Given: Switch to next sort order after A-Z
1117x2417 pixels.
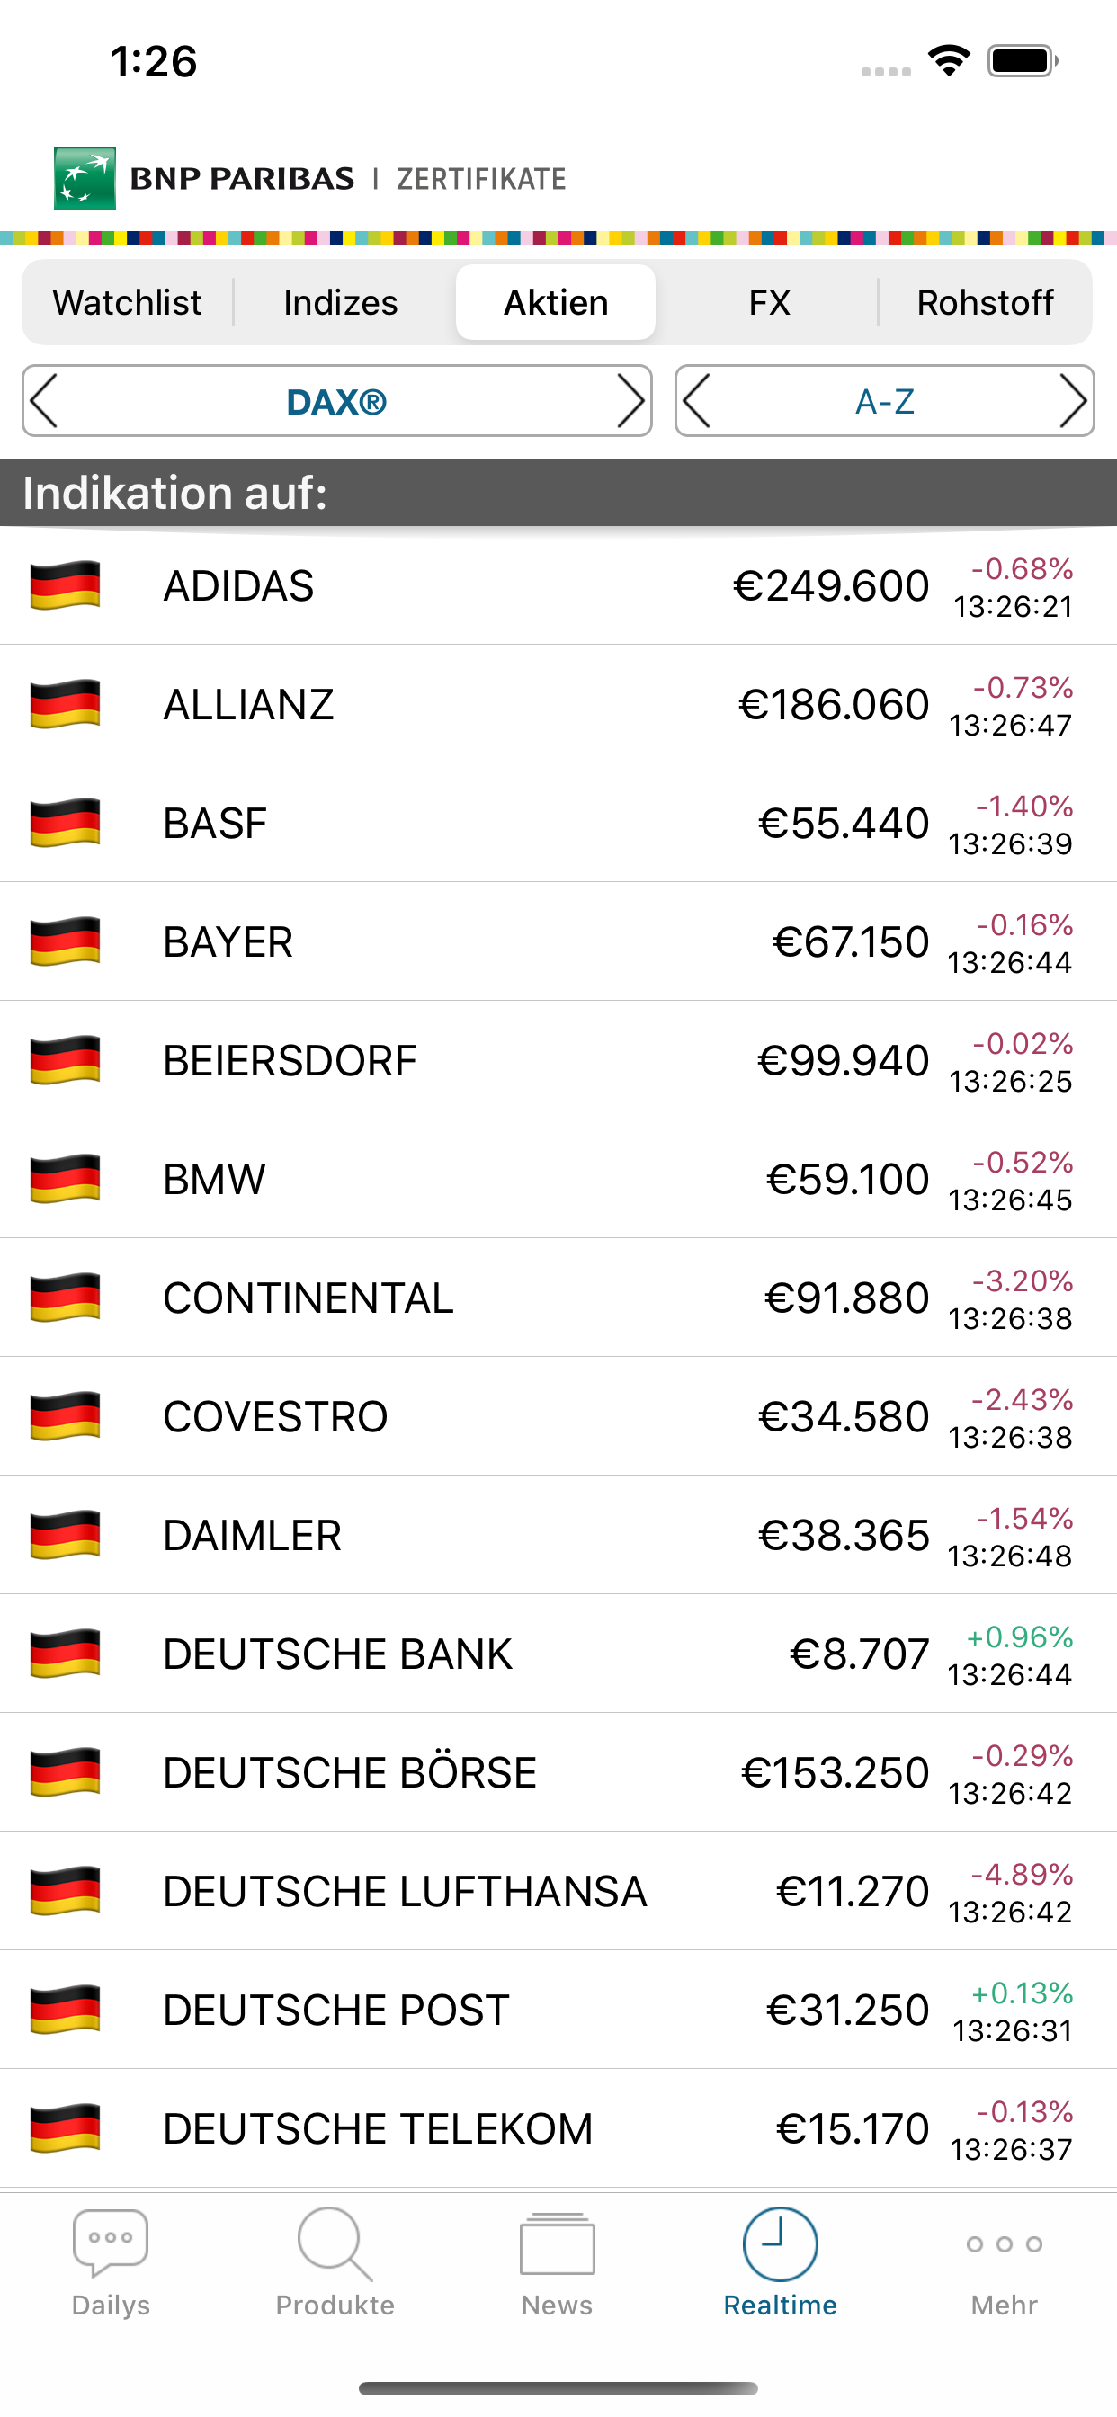Looking at the screenshot, I should [1072, 401].
